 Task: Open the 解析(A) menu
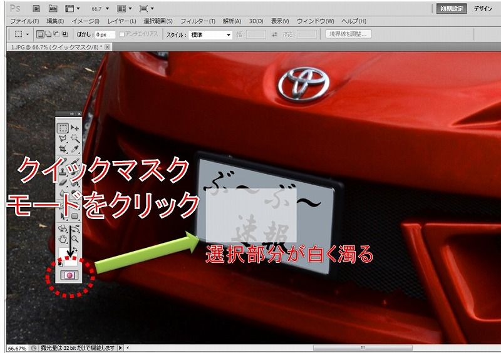[x=232, y=21]
